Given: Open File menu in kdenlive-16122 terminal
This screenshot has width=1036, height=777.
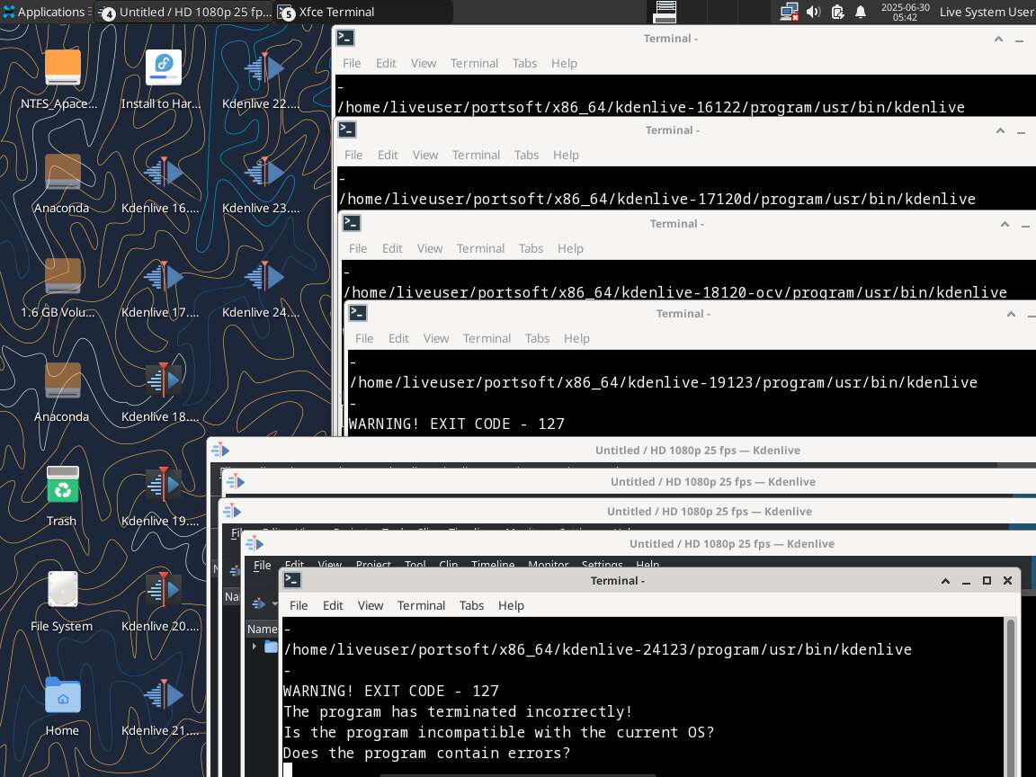Looking at the screenshot, I should click(x=352, y=63).
